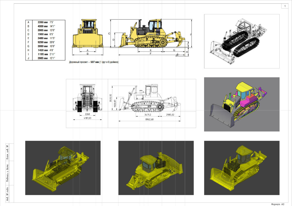Click the "2260" dimension on CAD front view
Viewport: 292px width, 206px height.
click(x=87, y=114)
